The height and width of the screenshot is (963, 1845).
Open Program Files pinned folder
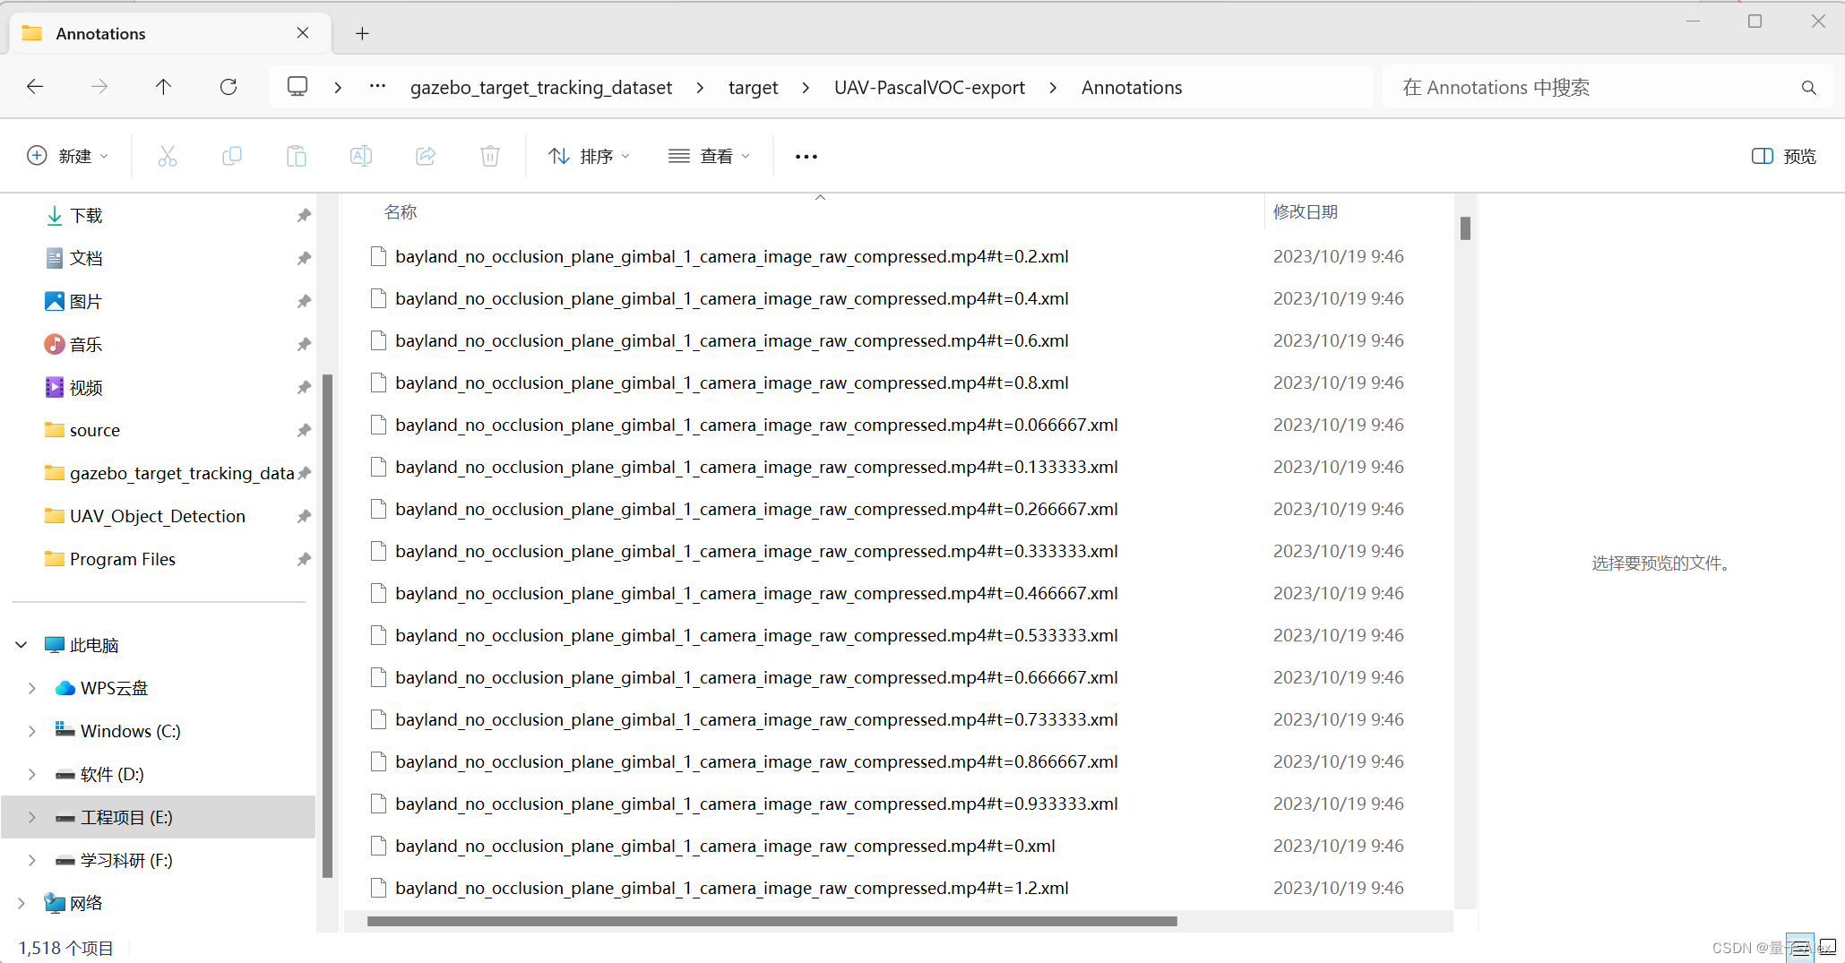tap(122, 559)
